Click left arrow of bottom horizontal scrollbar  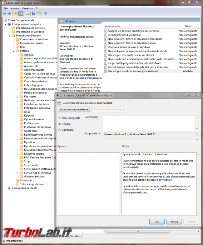(x=105, y=232)
